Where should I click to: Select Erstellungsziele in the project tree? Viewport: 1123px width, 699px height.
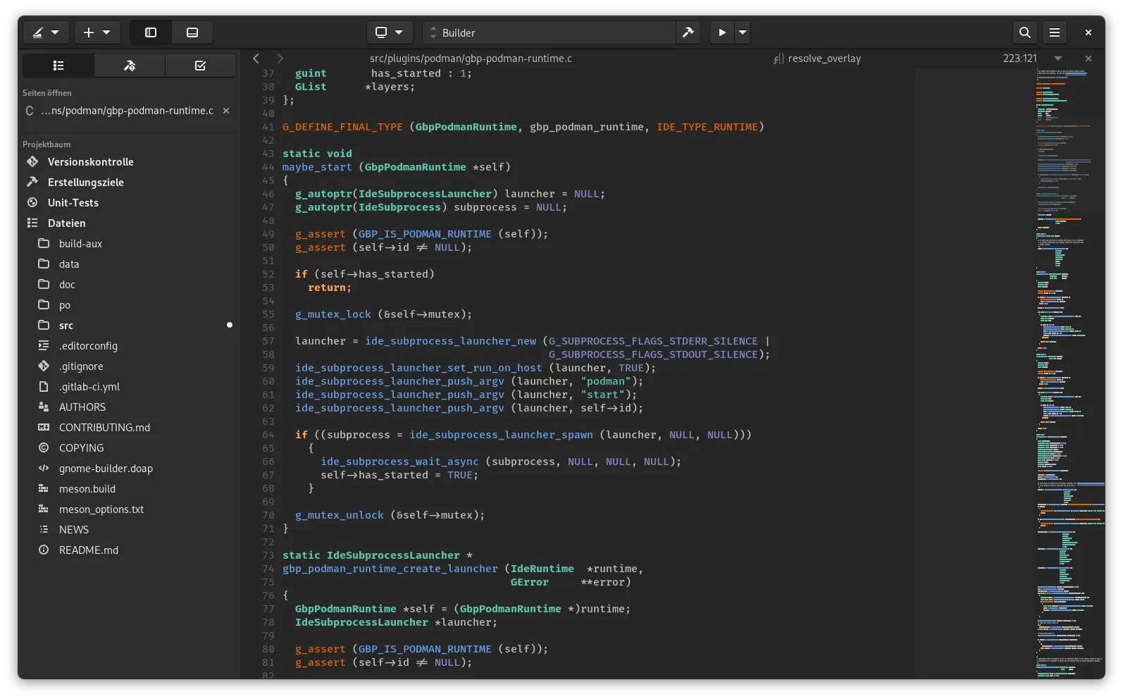(85, 183)
